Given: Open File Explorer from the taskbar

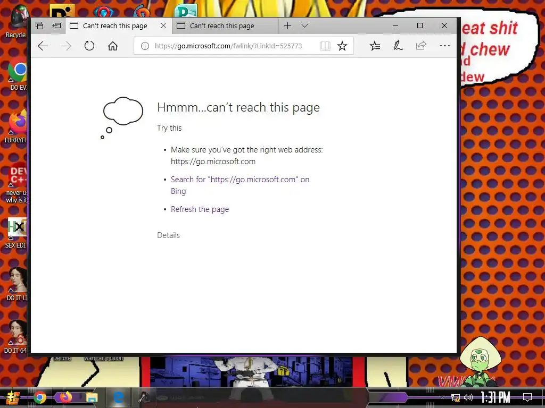Looking at the screenshot, I should [92, 397].
